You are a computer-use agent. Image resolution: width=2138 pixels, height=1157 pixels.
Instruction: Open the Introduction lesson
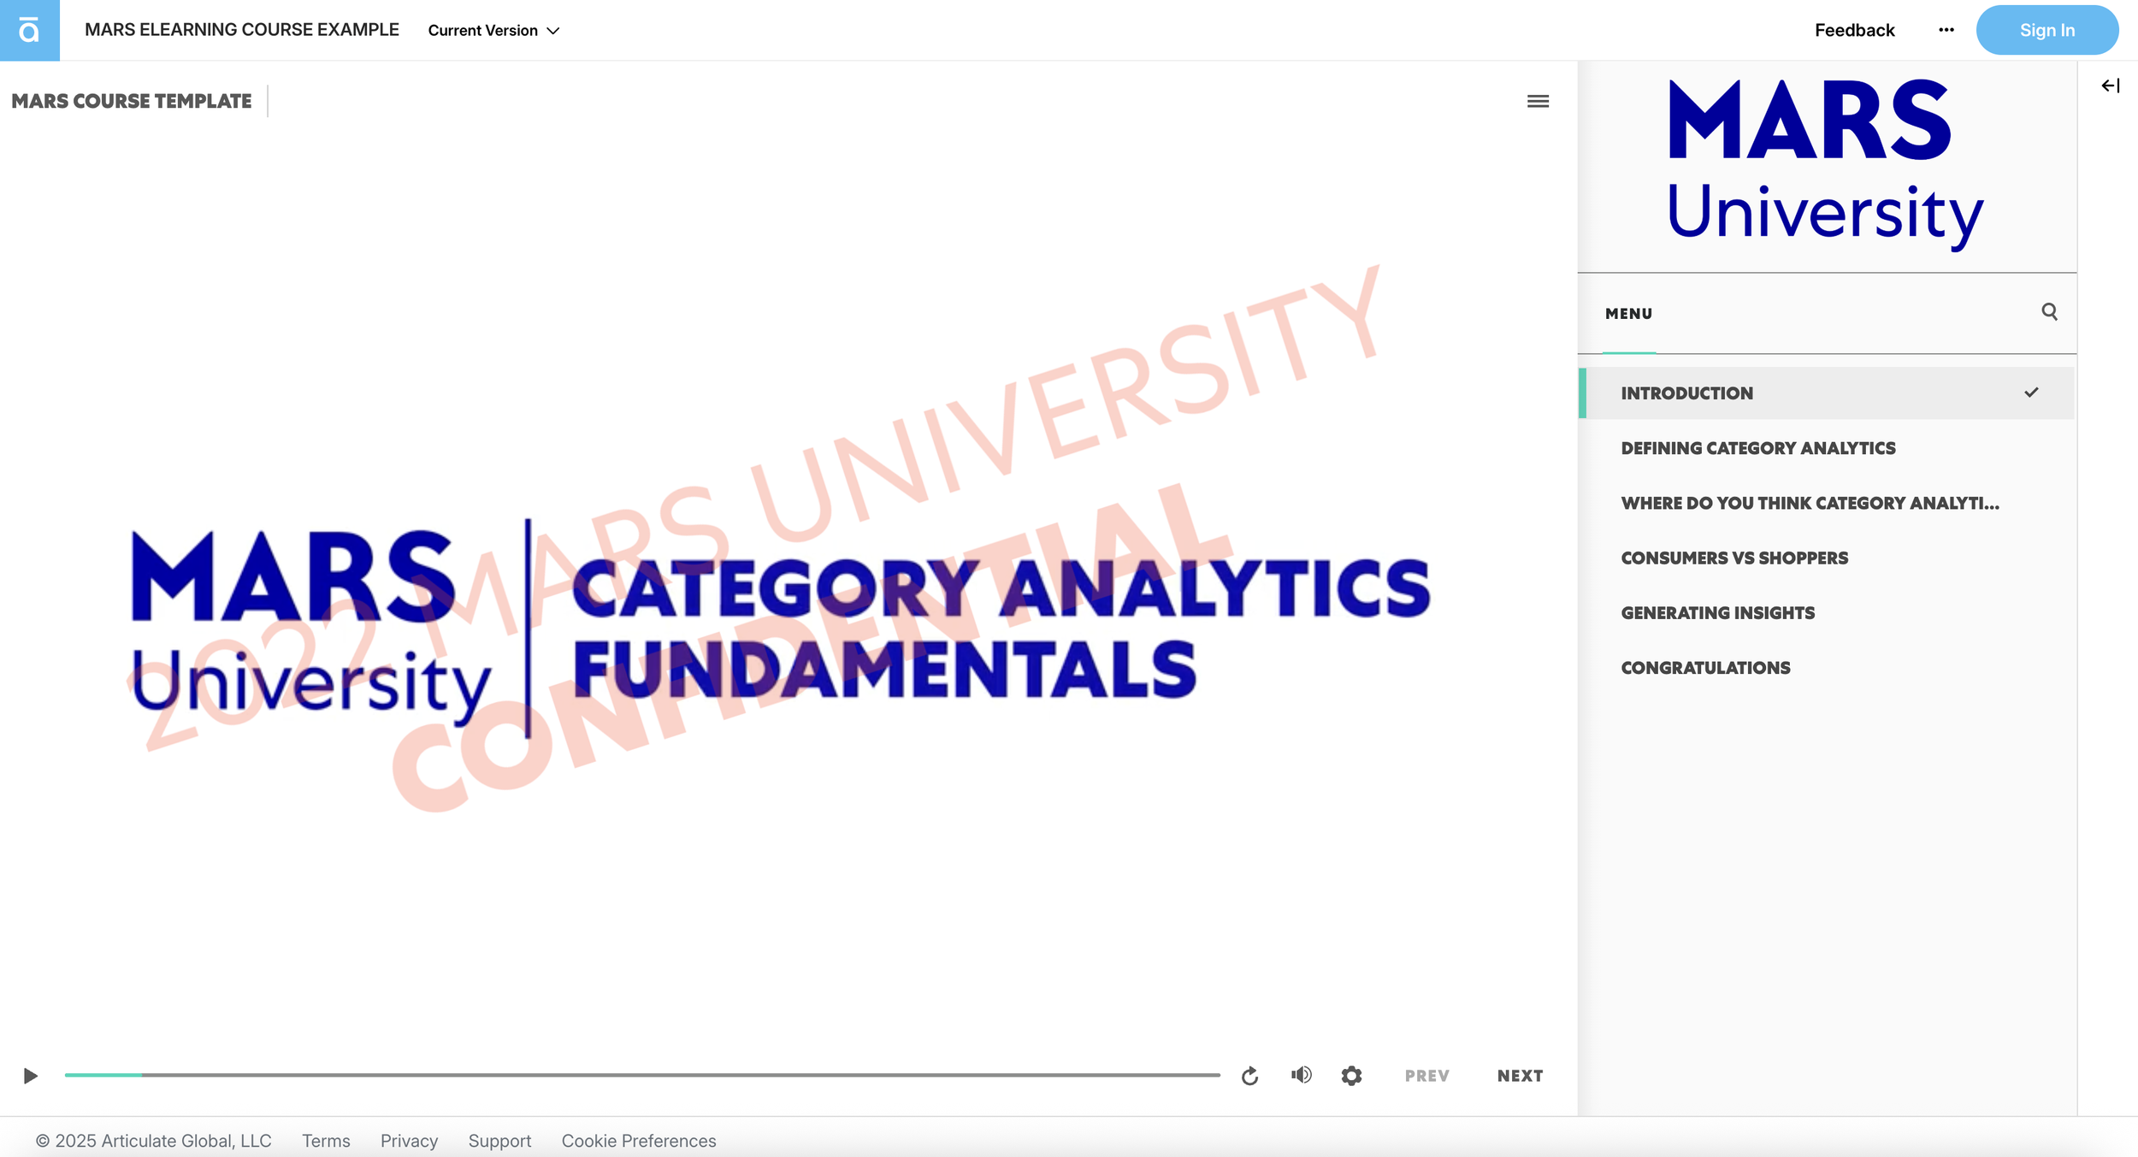pos(1827,393)
